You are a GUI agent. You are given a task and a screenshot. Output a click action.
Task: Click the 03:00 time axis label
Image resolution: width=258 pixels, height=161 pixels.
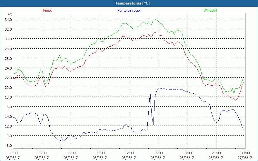42,153
